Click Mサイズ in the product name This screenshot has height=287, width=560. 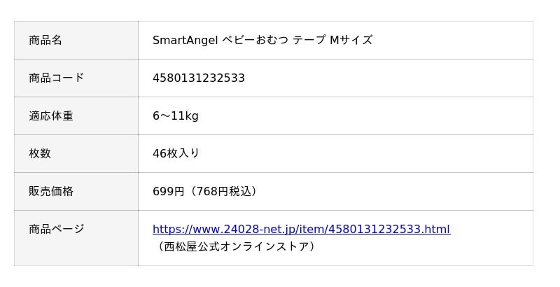351,40
